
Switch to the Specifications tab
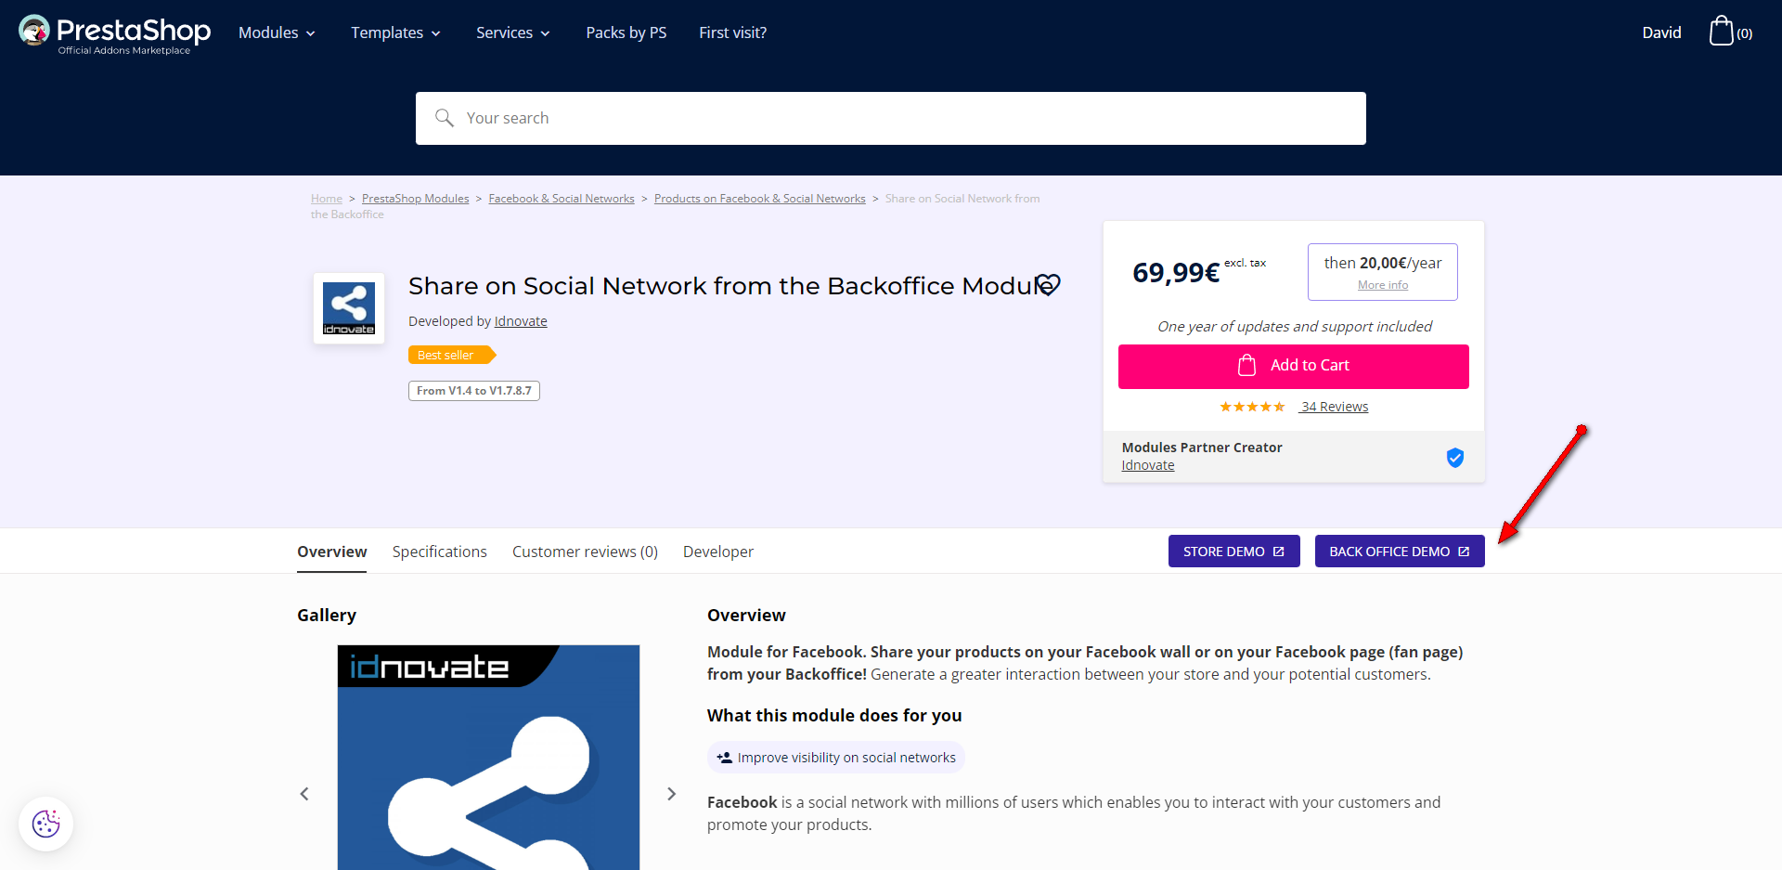pos(439,552)
